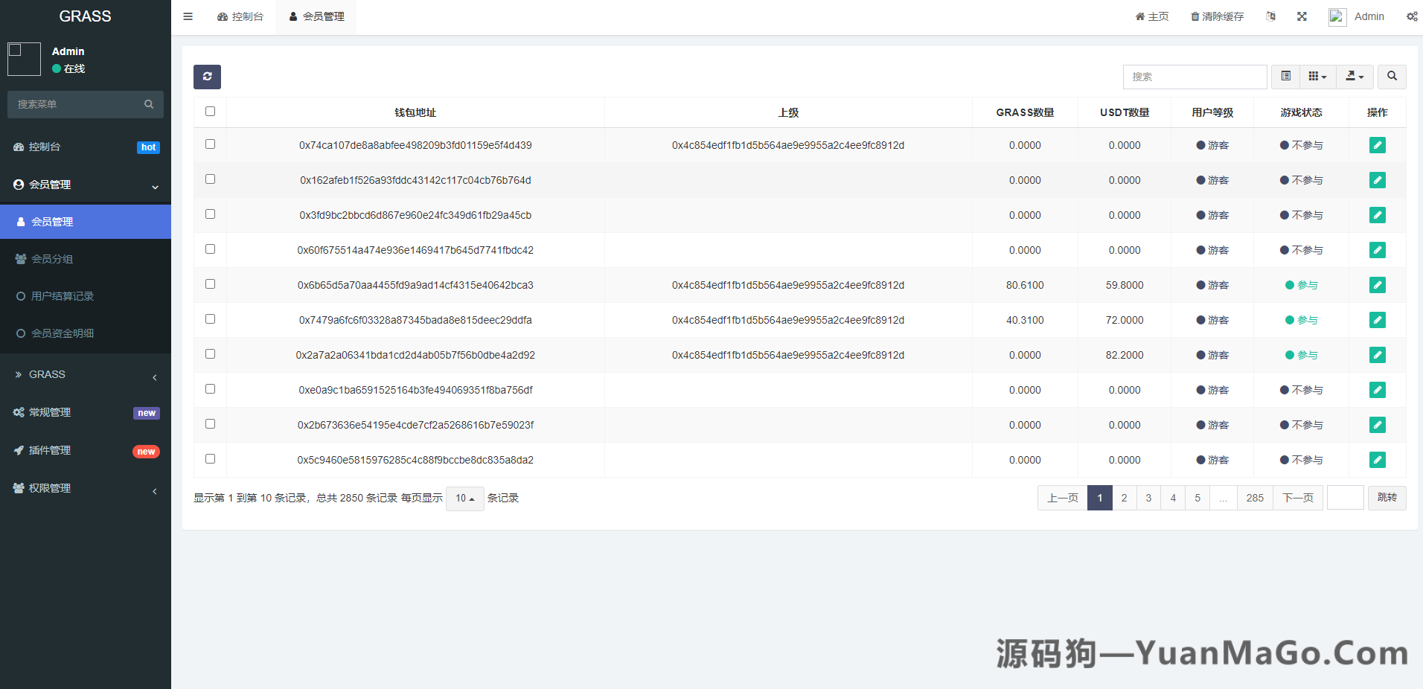This screenshot has height=689, width=1423.
Task: Click the detail view icon beside search box
Action: tap(1285, 77)
